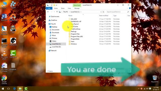
Task: Open the Any Video Converter shortcut
Action: [x=4, y=67]
